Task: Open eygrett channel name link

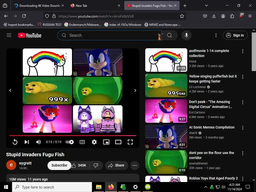Action: click(x=25, y=163)
